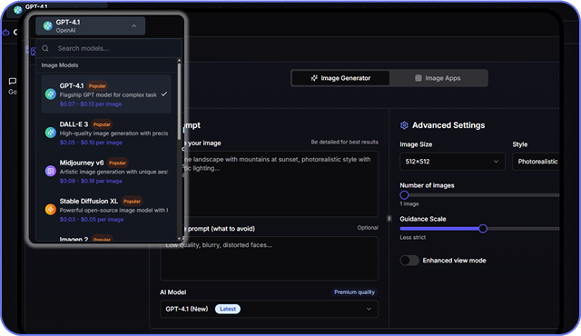Click the DALL-E 3 model icon
581x336 pixels.
51,133
